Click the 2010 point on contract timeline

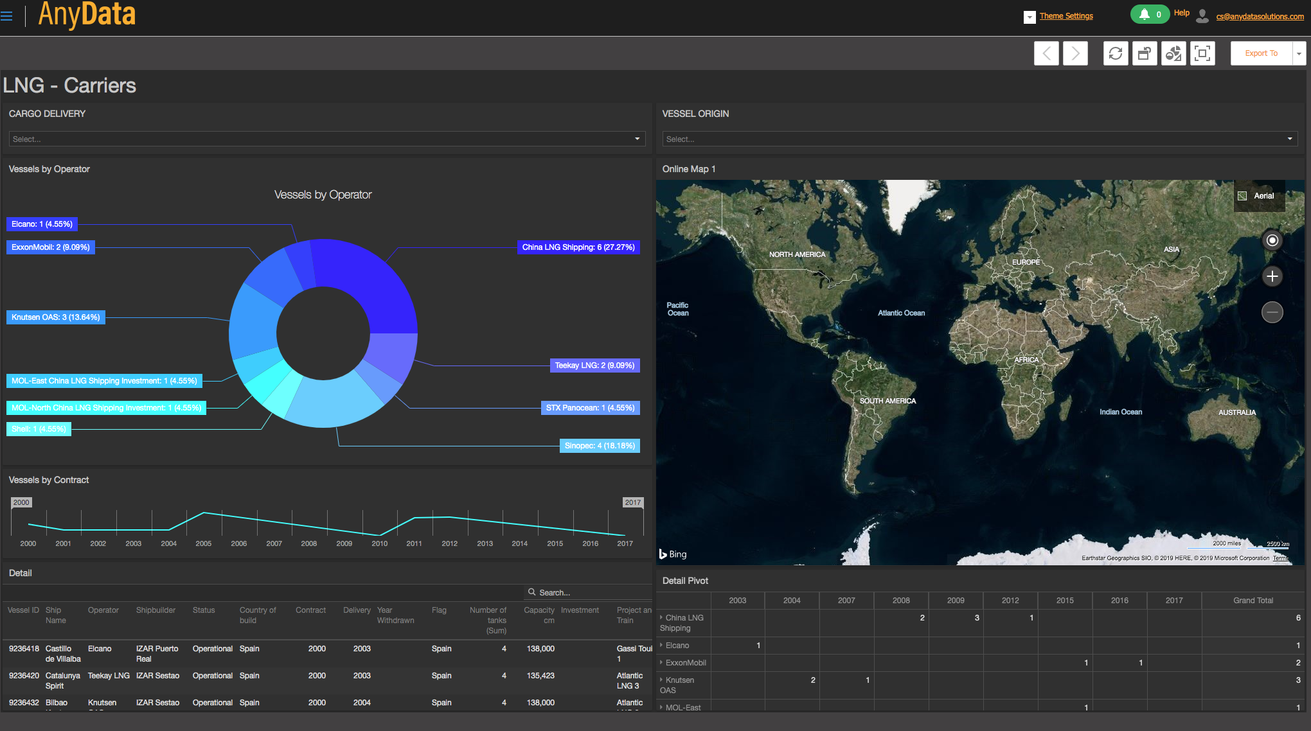pyautogui.click(x=380, y=534)
